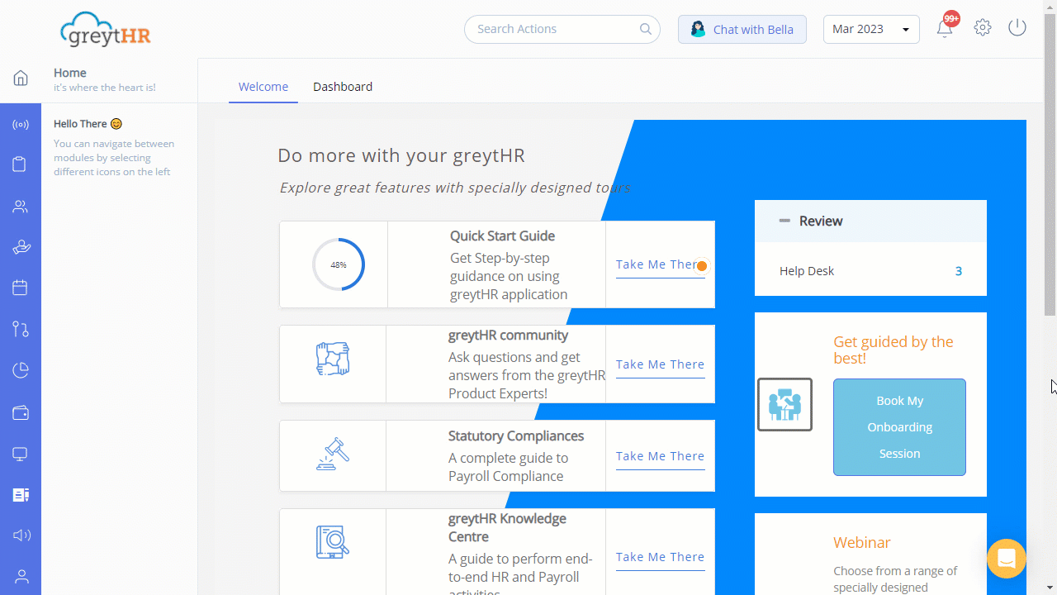Viewport: 1057px width, 595px height.
Task: Click the Knowledge Centre book icon
Action: (333, 542)
